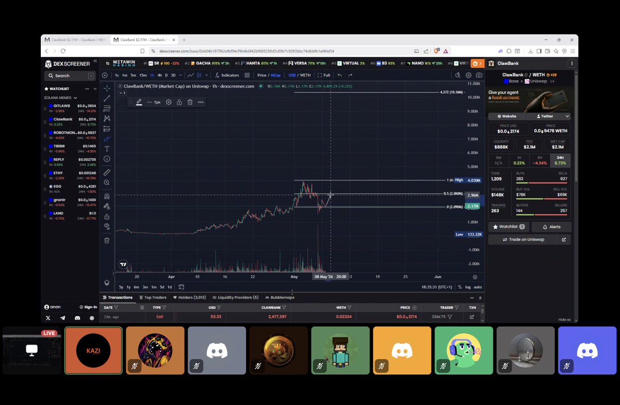The image size is (620, 405).
Task: Open the quick search icon on chart toolbar
Action: point(458,75)
